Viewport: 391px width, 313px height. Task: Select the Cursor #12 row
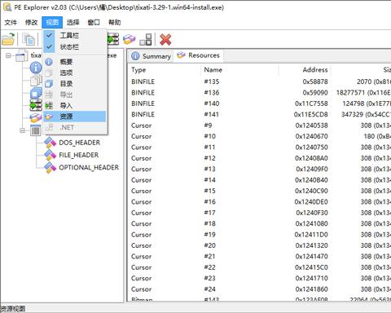point(259,158)
